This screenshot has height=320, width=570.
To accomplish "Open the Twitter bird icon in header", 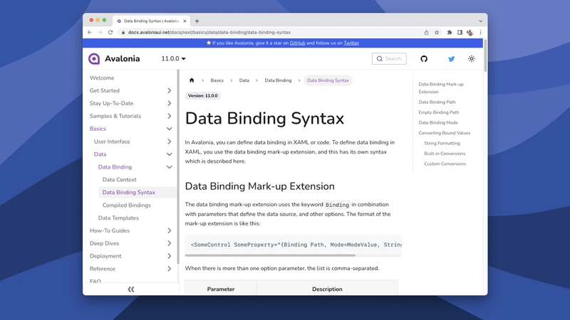I will pyautogui.click(x=451, y=59).
